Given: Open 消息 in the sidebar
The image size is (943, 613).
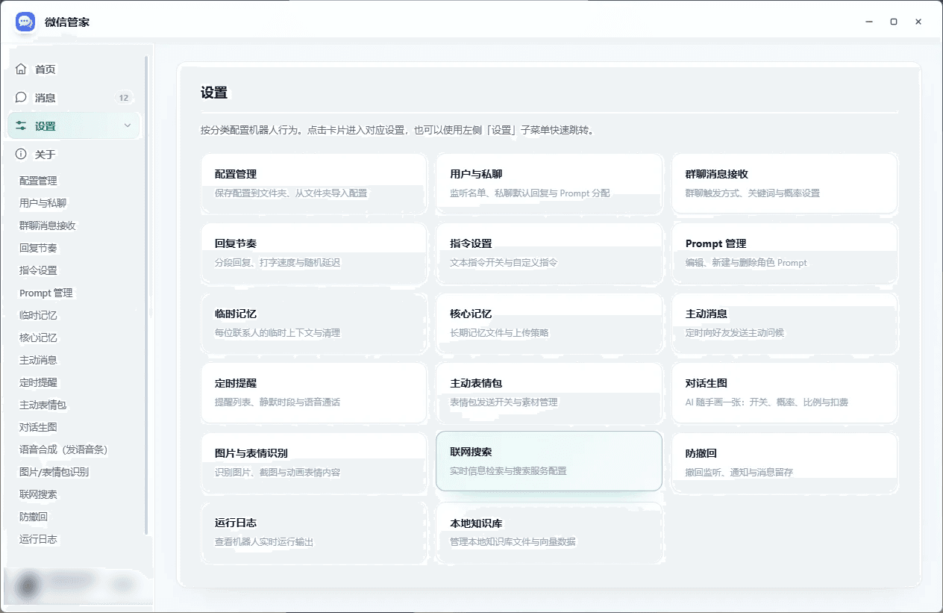Looking at the screenshot, I should [x=74, y=97].
